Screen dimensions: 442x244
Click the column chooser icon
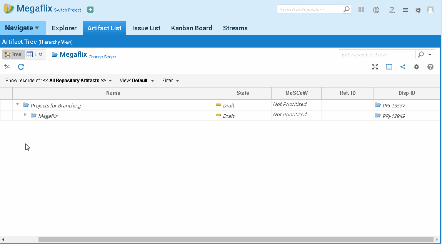point(389,67)
